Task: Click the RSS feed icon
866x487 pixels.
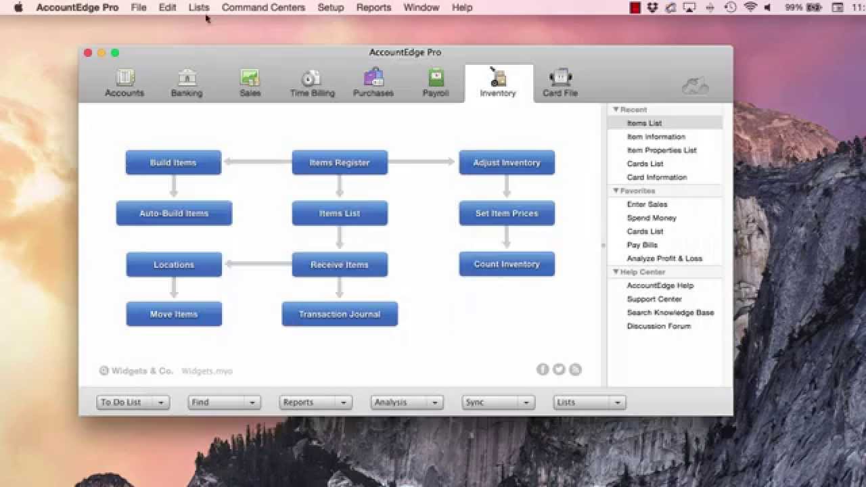Action: (575, 369)
